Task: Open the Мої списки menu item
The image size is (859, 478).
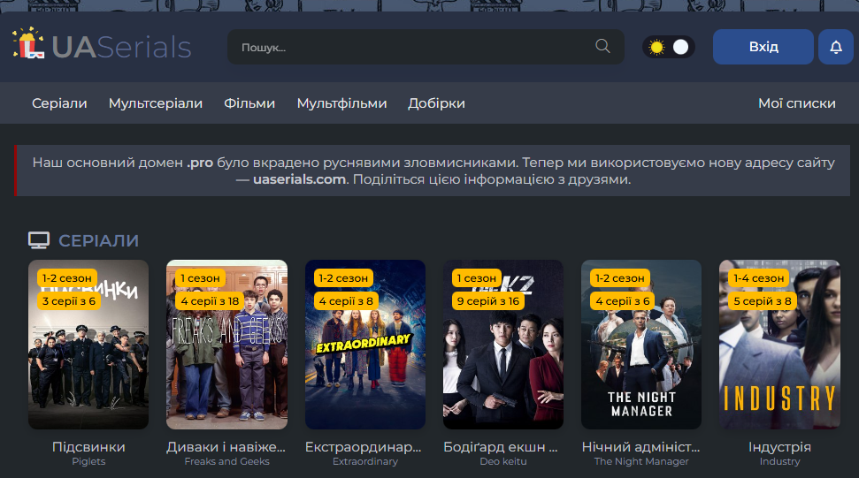Action: click(796, 103)
